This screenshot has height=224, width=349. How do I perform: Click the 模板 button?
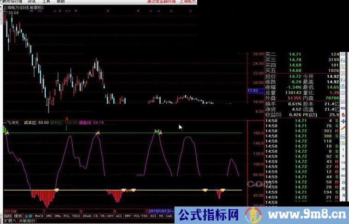pos(18,215)
